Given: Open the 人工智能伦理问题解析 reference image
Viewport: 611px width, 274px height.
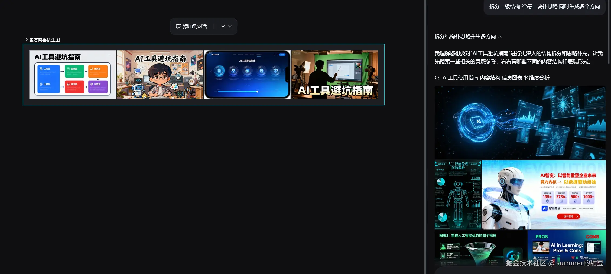Looking at the screenshot, I should click(x=458, y=195).
